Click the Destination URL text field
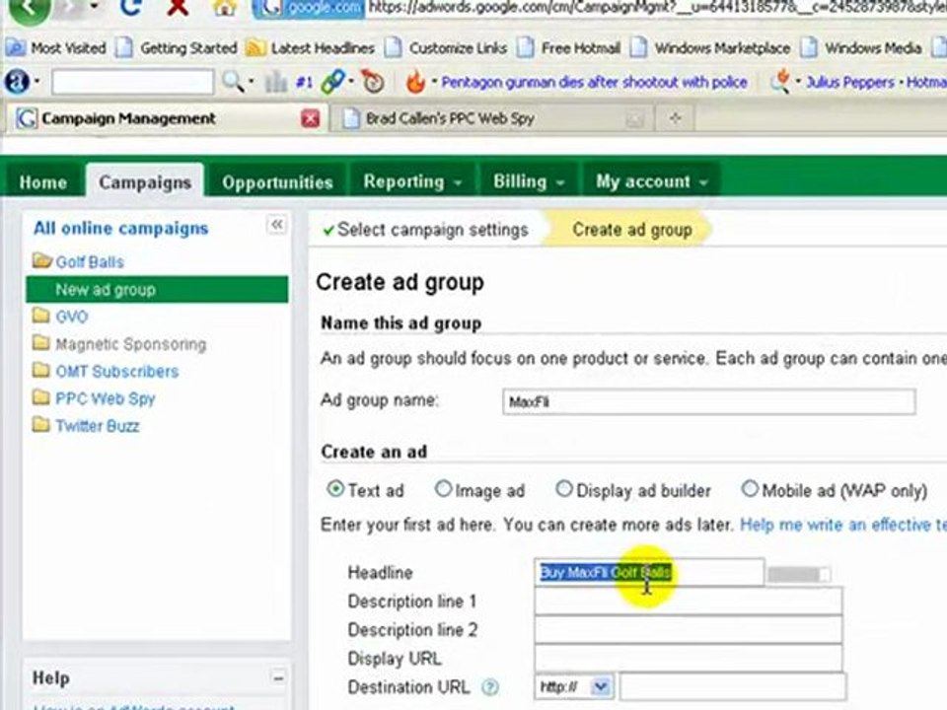947x710 pixels. tap(733, 687)
